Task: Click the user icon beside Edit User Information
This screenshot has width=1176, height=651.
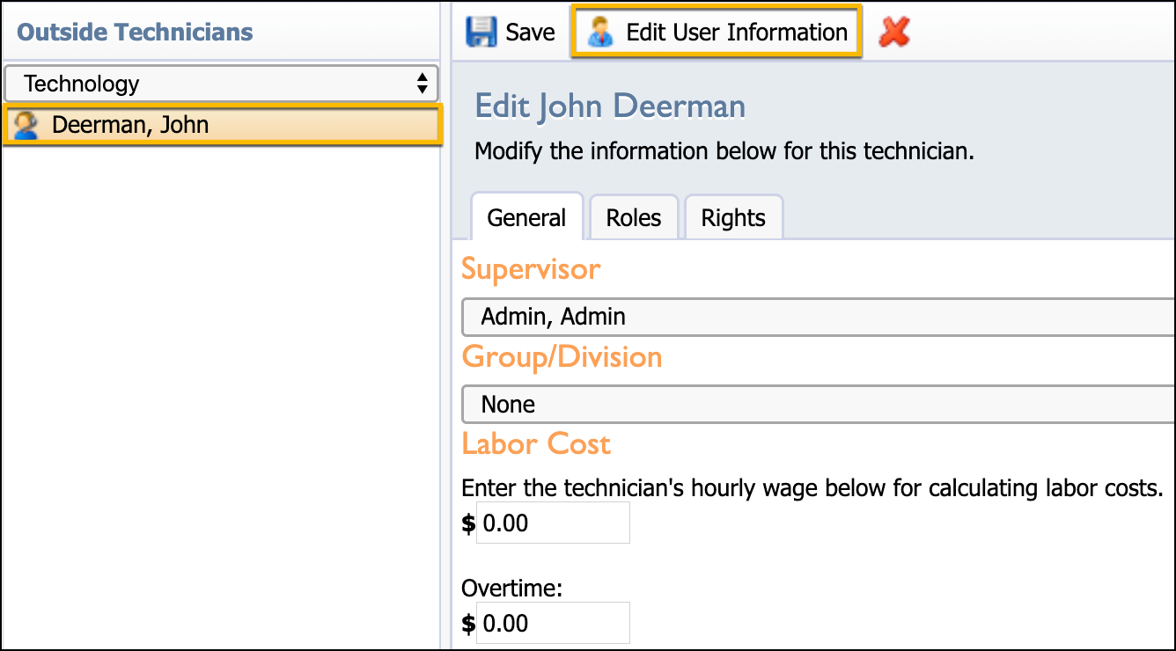Action: point(600,33)
